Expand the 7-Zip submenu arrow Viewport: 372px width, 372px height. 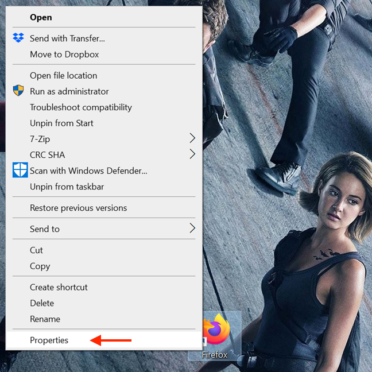[192, 138]
